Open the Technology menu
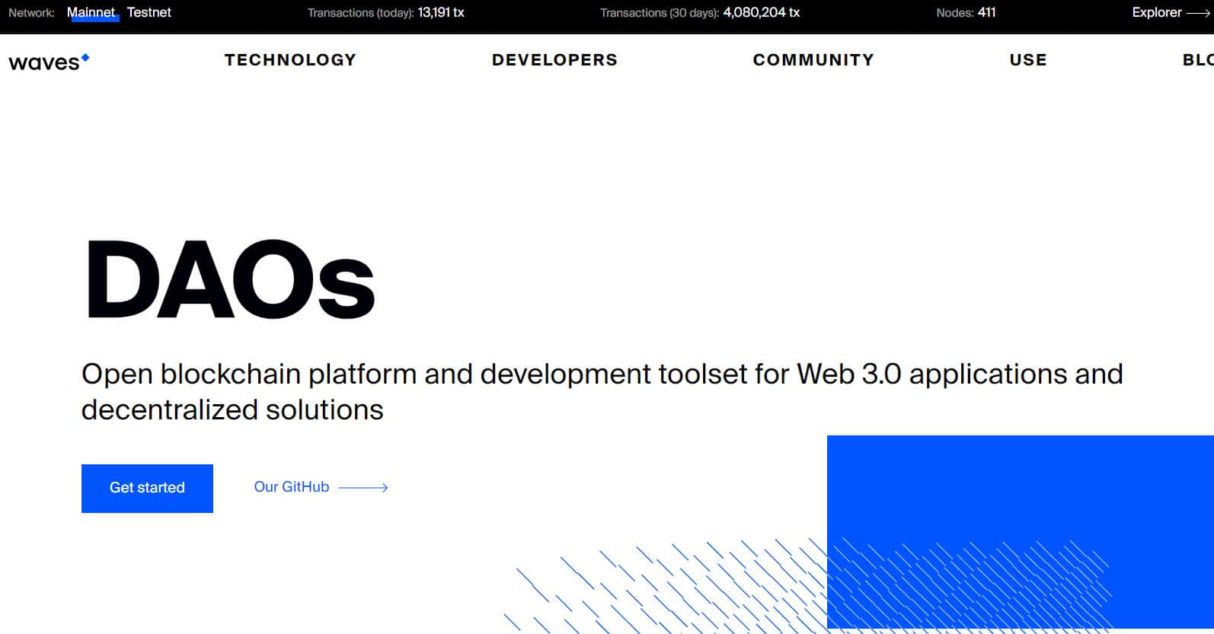The width and height of the screenshot is (1214, 634). point(290,60)
